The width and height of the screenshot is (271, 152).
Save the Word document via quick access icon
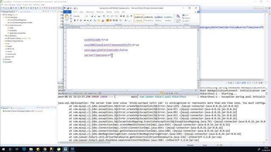click(68, 8)
